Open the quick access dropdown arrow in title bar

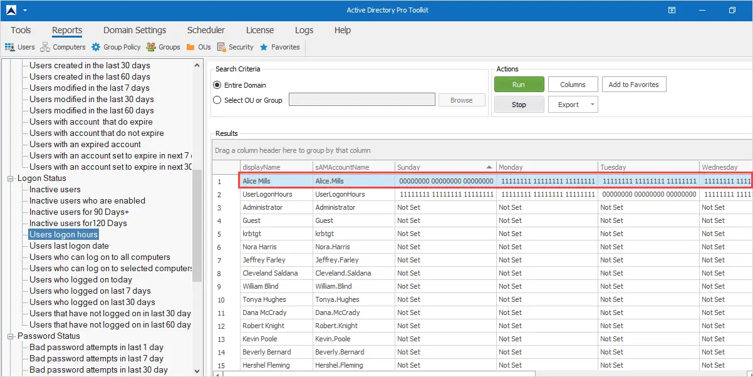tap(24, 11)
